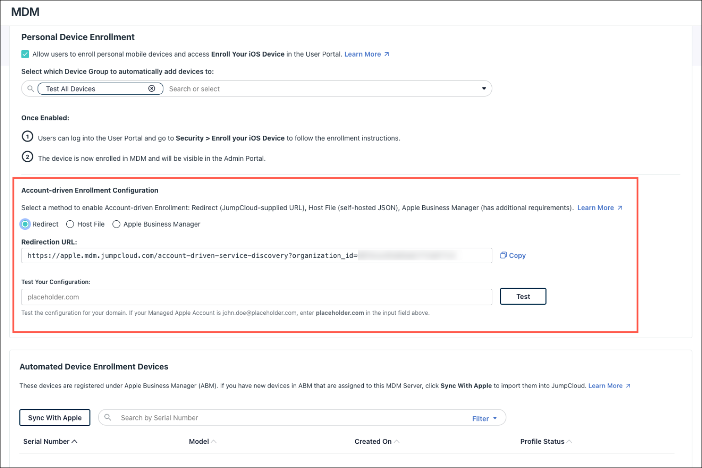This screenshot has width=702, height=468.
Task: Select the Redirect enrollment method
Action: (x=25, y=224)
